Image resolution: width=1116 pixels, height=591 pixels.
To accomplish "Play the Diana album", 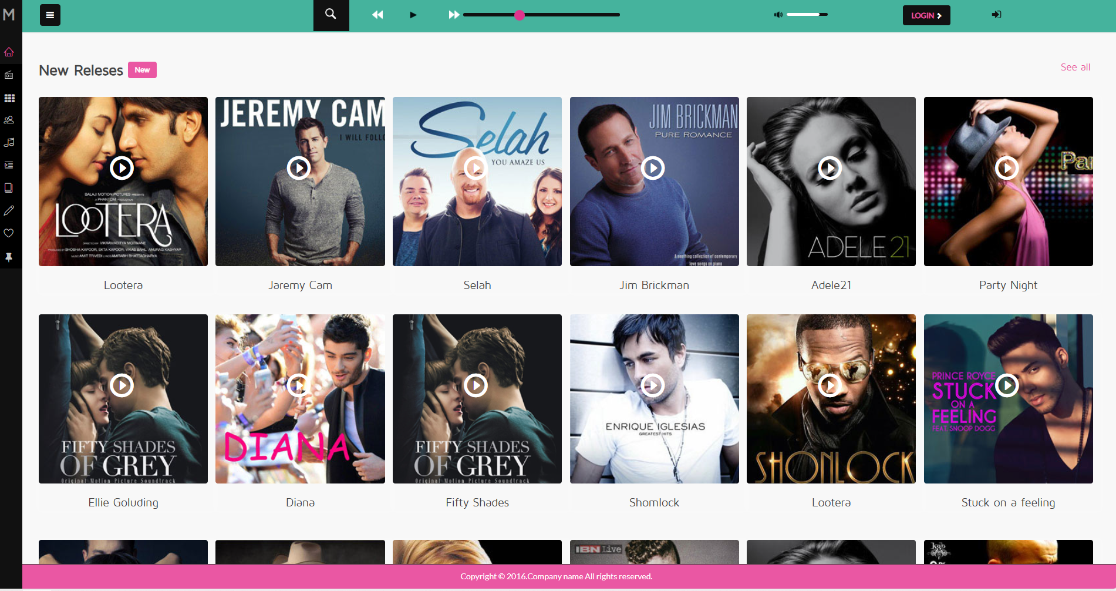I will [299, 385].
